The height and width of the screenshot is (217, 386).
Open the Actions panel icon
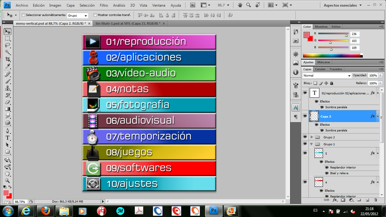(x=296, y=41)
